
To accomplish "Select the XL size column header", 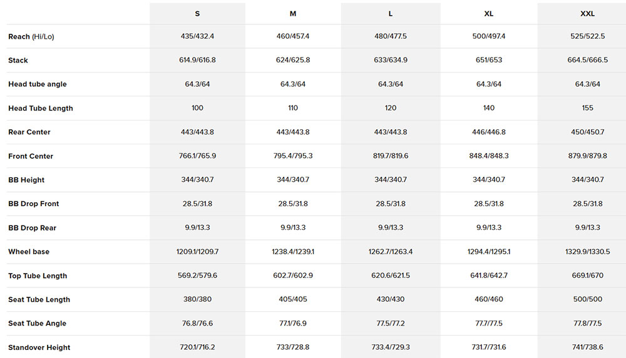I will click(x=489, y=13).
